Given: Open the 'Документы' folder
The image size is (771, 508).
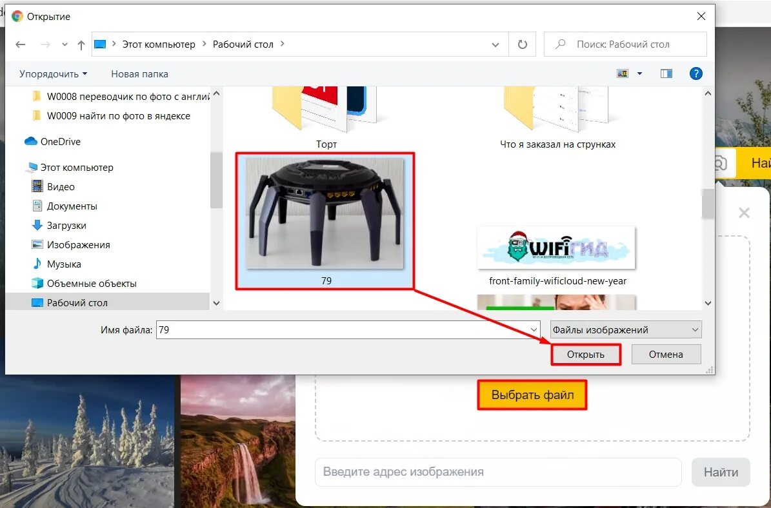Looking at the screenshot, I should click(x=65, y=206).
